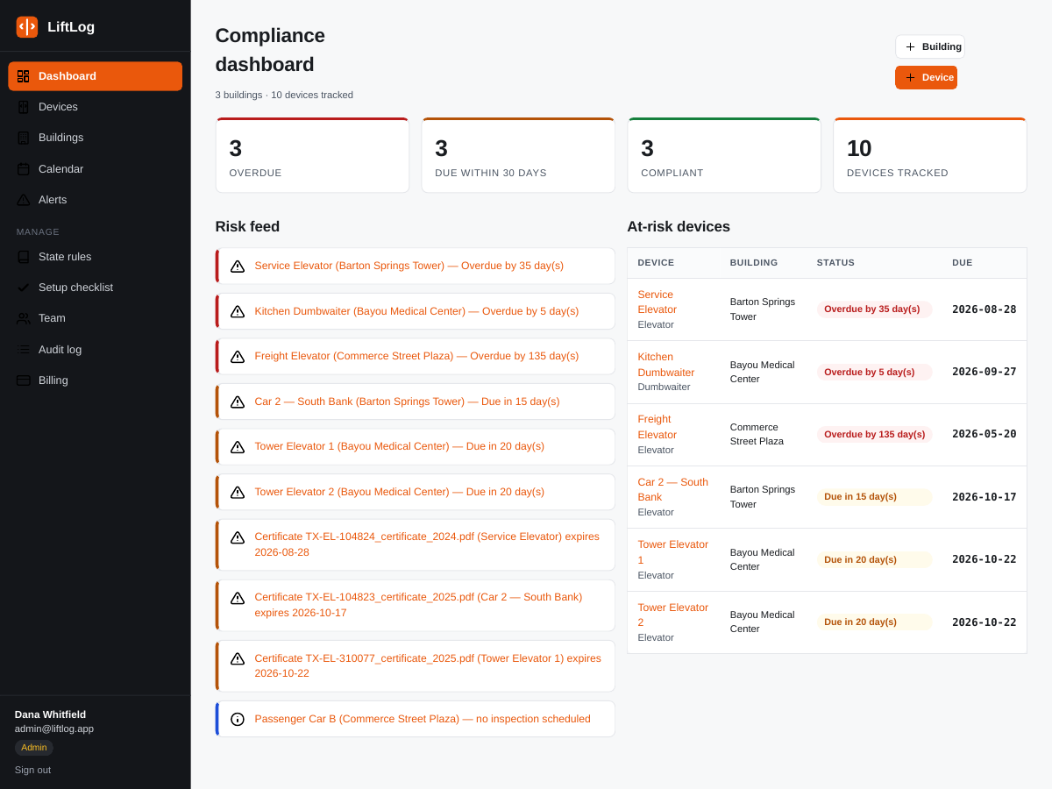Click the Overdue by 135 day(s) status badge
The image size is (1052, 789).
(875, 434)
